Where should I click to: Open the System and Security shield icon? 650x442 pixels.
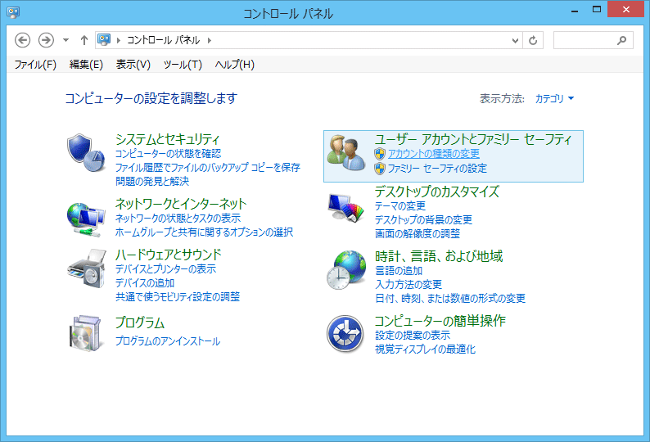(x=86, y=152)
